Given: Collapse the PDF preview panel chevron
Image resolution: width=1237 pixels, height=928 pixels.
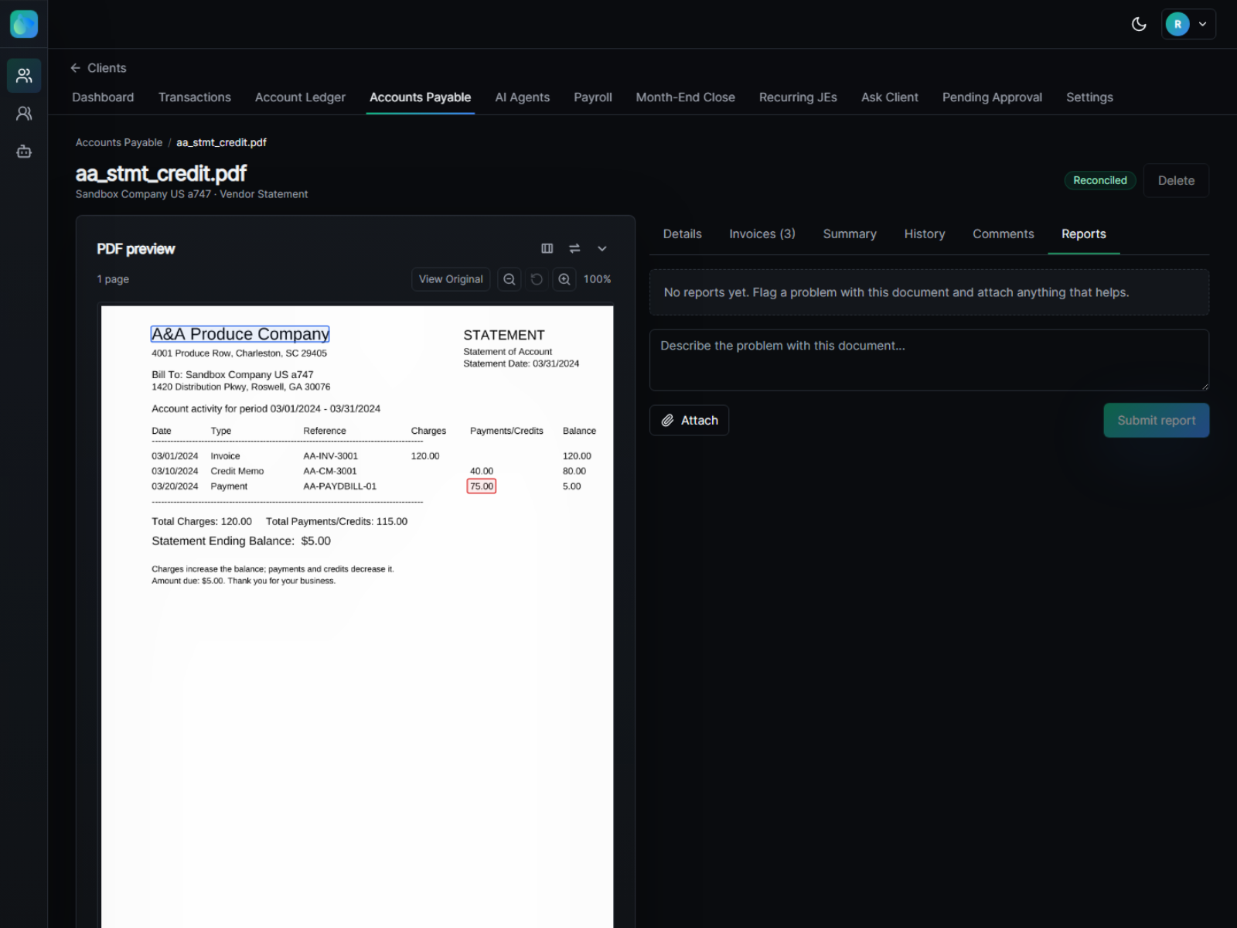Looking at the screenshot, I should 602,248.
